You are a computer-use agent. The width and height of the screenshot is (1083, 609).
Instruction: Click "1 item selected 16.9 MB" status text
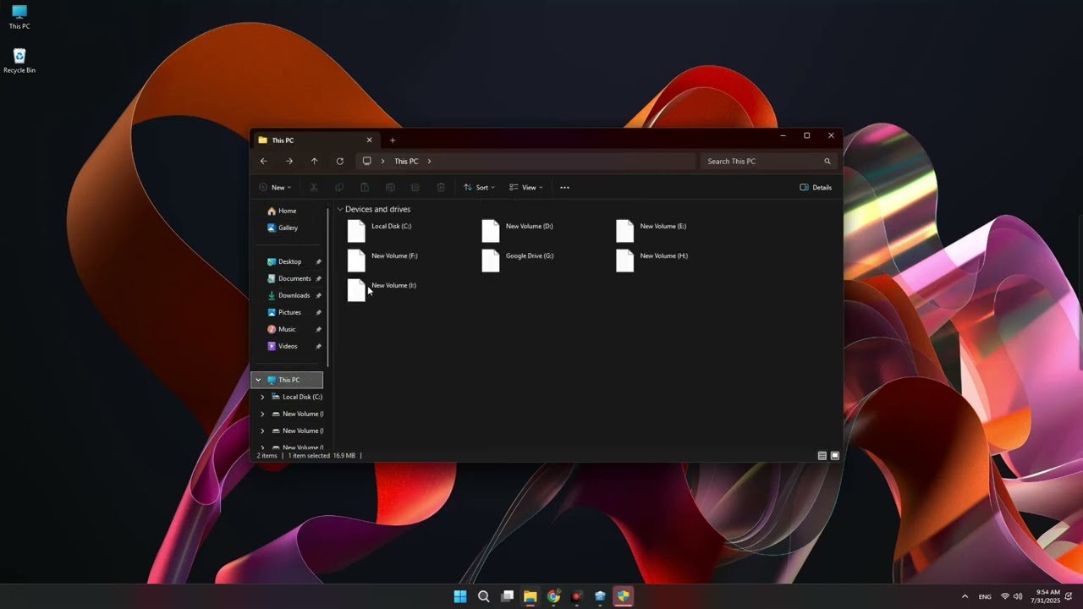click(322, 456)
